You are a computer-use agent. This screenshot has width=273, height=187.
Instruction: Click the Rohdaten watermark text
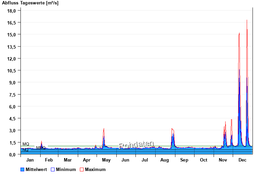[x=136, y=145]
